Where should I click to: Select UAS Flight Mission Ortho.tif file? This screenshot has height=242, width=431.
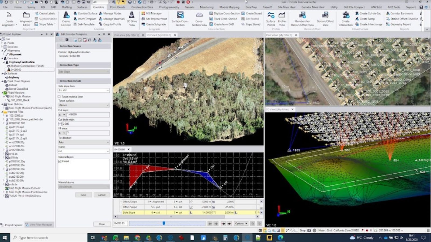pos(25,188)
